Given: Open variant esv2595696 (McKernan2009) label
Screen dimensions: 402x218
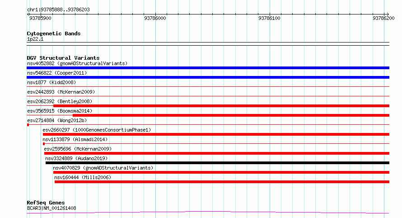Looking at the screenshot, I should tap(78, 149).
